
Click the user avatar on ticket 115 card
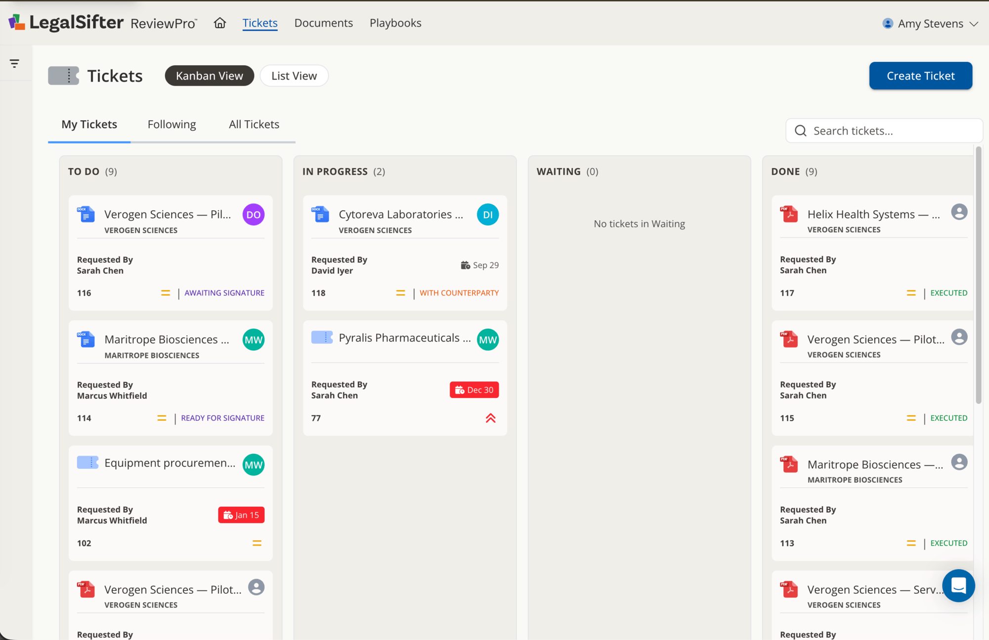pos(959,337)
